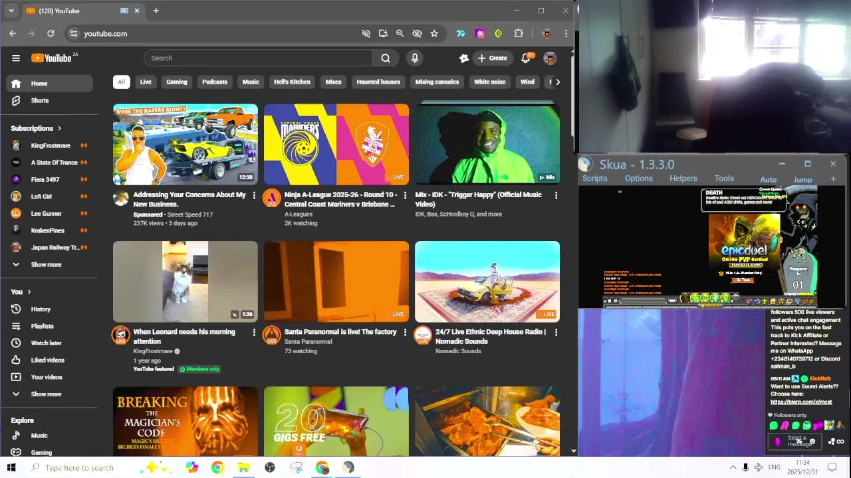Select the Live filter chip
The height and width of the screenshot is (478, 851).
pyautogui.click(x=146, y=82)
